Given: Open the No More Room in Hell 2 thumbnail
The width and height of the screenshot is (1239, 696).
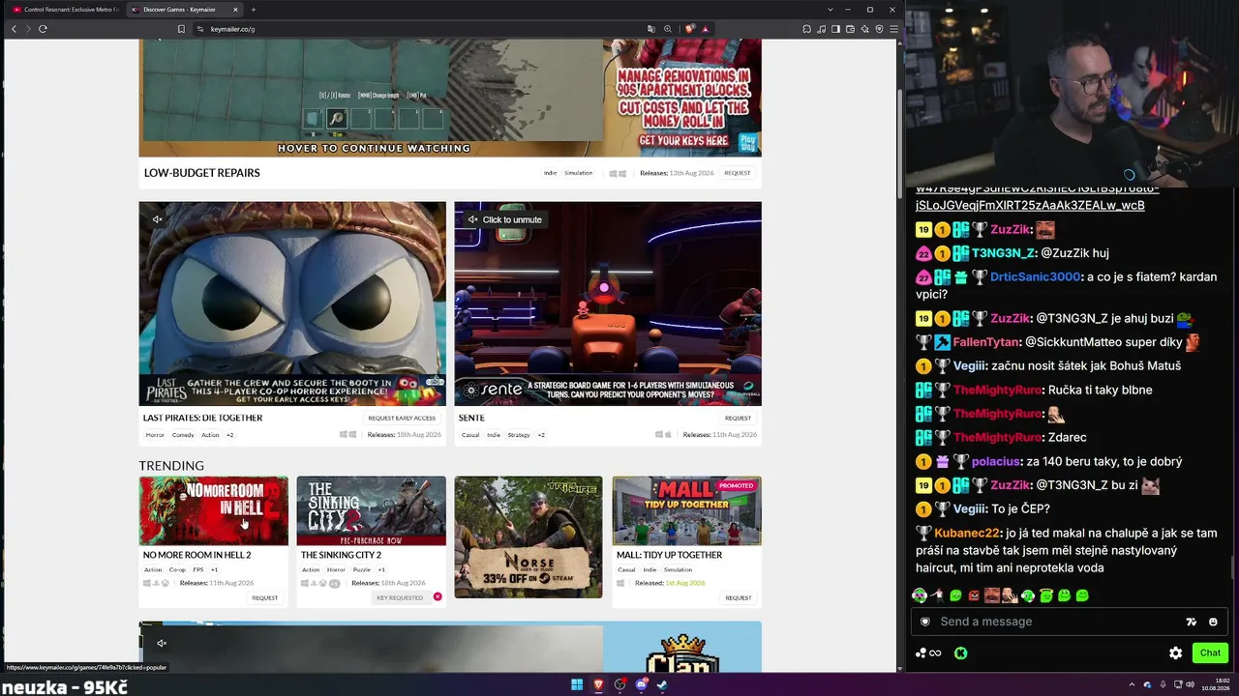Looking at the screenshot, I should 214,510.
